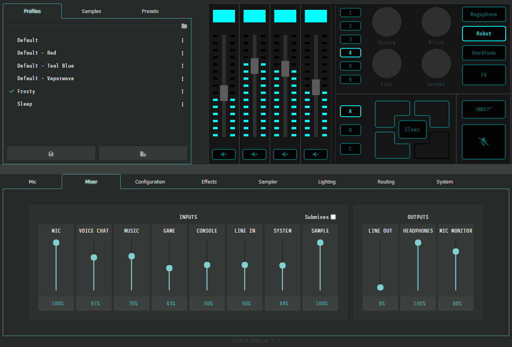Image resolution: width=512 pixels, height=347 pixels.
Task: Select effects preset 1
Action: pyautogui.click(x=351, y=13)
